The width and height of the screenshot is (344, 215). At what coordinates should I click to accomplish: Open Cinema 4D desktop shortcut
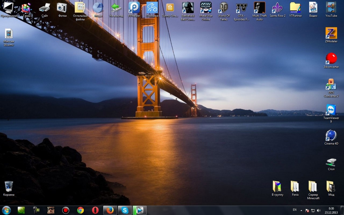[x=331, y=135]
